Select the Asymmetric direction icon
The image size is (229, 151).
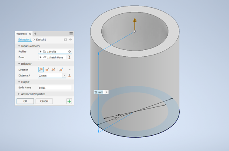pos(61,70)
